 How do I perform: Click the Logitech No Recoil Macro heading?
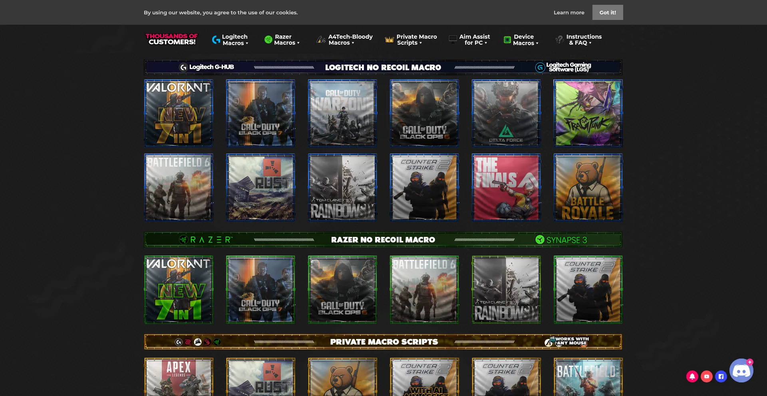click(x=383, y=67)
